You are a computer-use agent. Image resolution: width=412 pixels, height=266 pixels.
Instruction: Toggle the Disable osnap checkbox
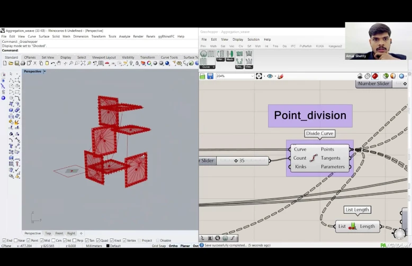[x=158, y=241]
